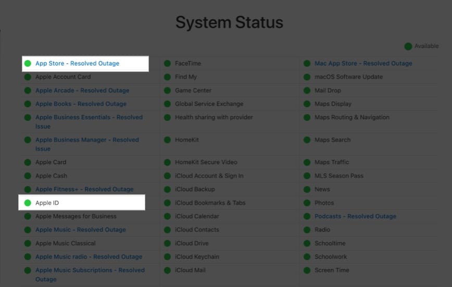Click the green status dot beside App Store
The image size is (452, 287).
(x=28, y=64)
